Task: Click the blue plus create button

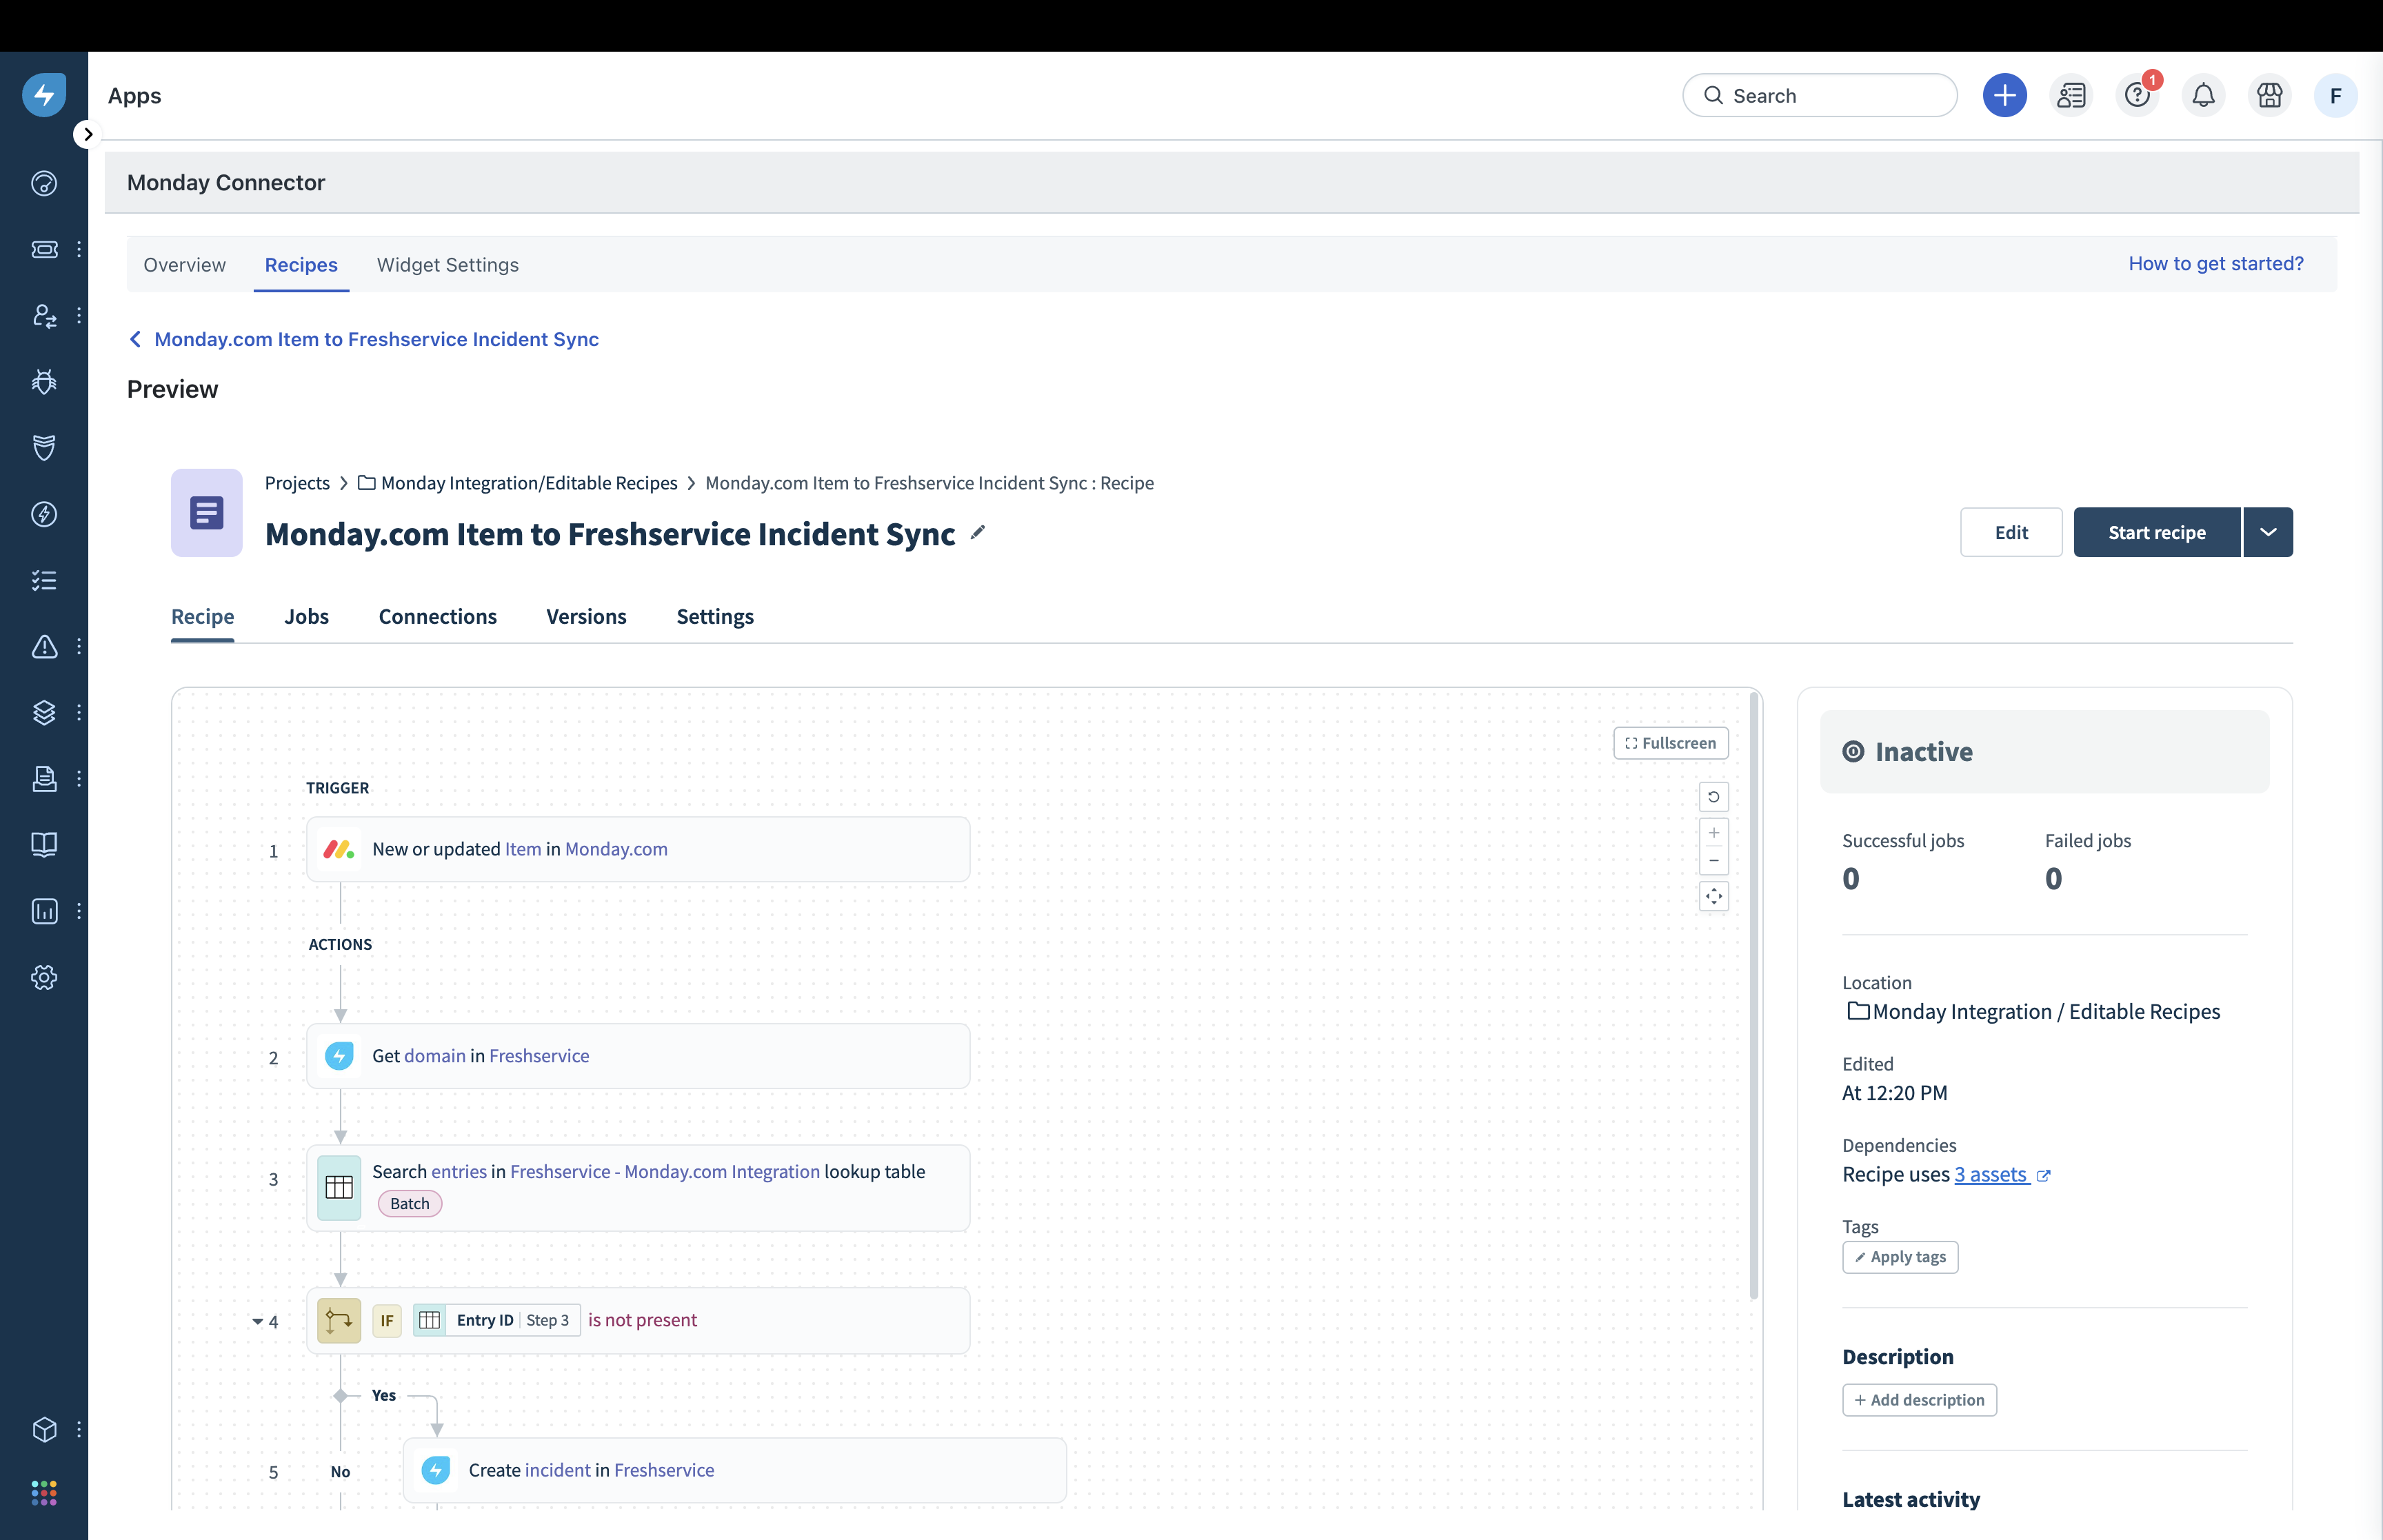Action: [2004, 96]
